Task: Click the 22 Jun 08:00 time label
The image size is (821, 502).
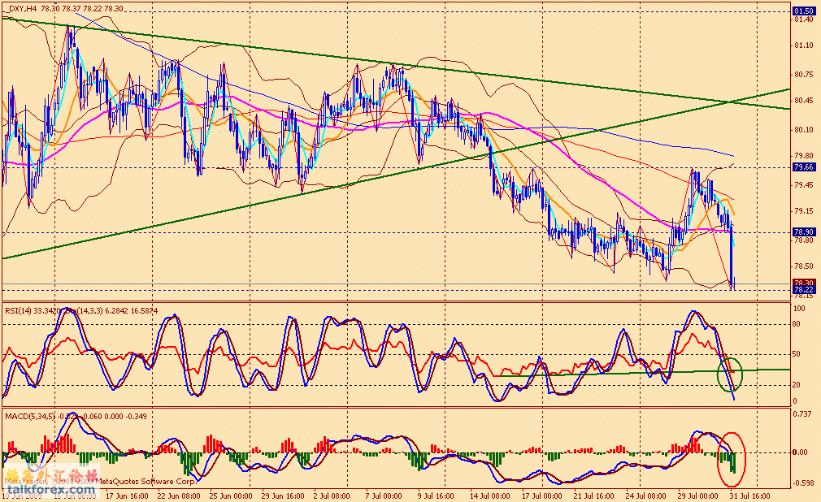Action: coord(178,496)
